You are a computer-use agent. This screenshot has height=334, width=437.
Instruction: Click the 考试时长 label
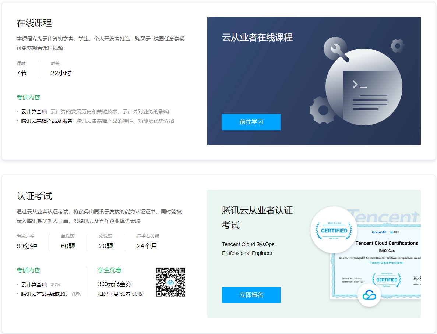coord(25,236)
